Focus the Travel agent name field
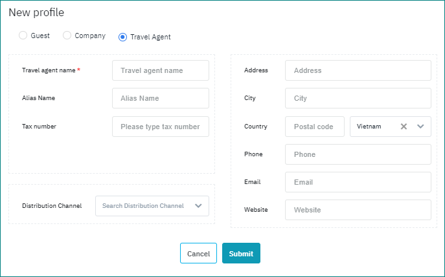The image size is (445, 277). pyautogui.click(x=161, y=70)
